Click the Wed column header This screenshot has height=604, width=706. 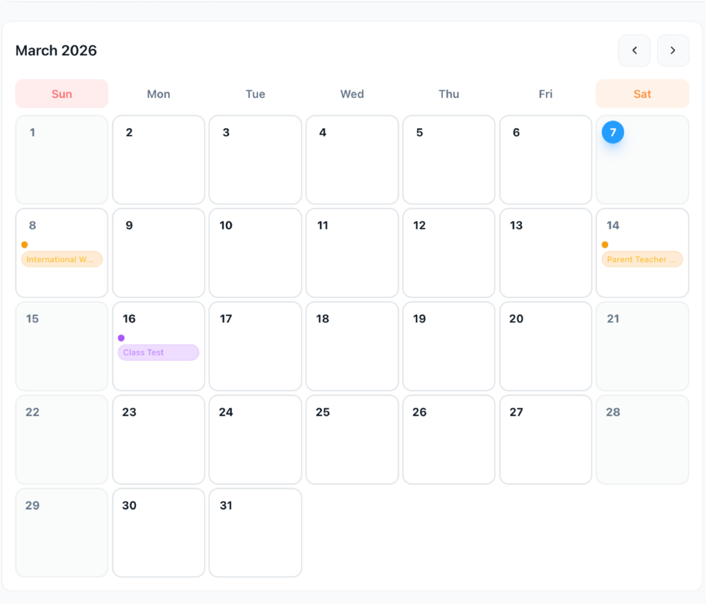(352, 94)
